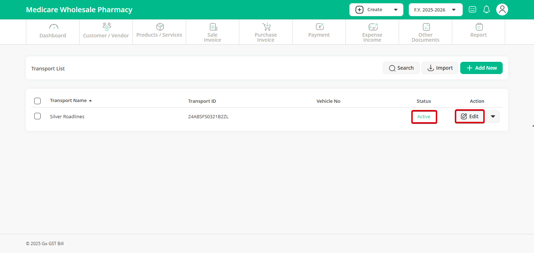
Task: Tick the select-all checkbox in table header
Action: [x=37, y=101]
